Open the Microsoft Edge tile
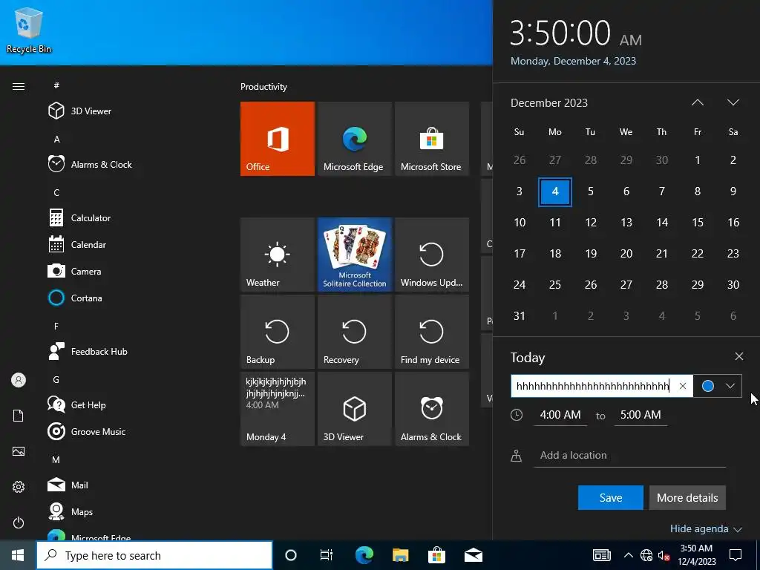This screenshot has width=760, height=570. [354, 139]
